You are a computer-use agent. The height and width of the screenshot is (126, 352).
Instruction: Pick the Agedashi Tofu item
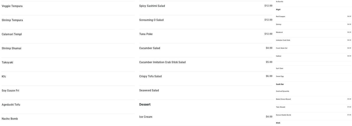click(11, 105)
